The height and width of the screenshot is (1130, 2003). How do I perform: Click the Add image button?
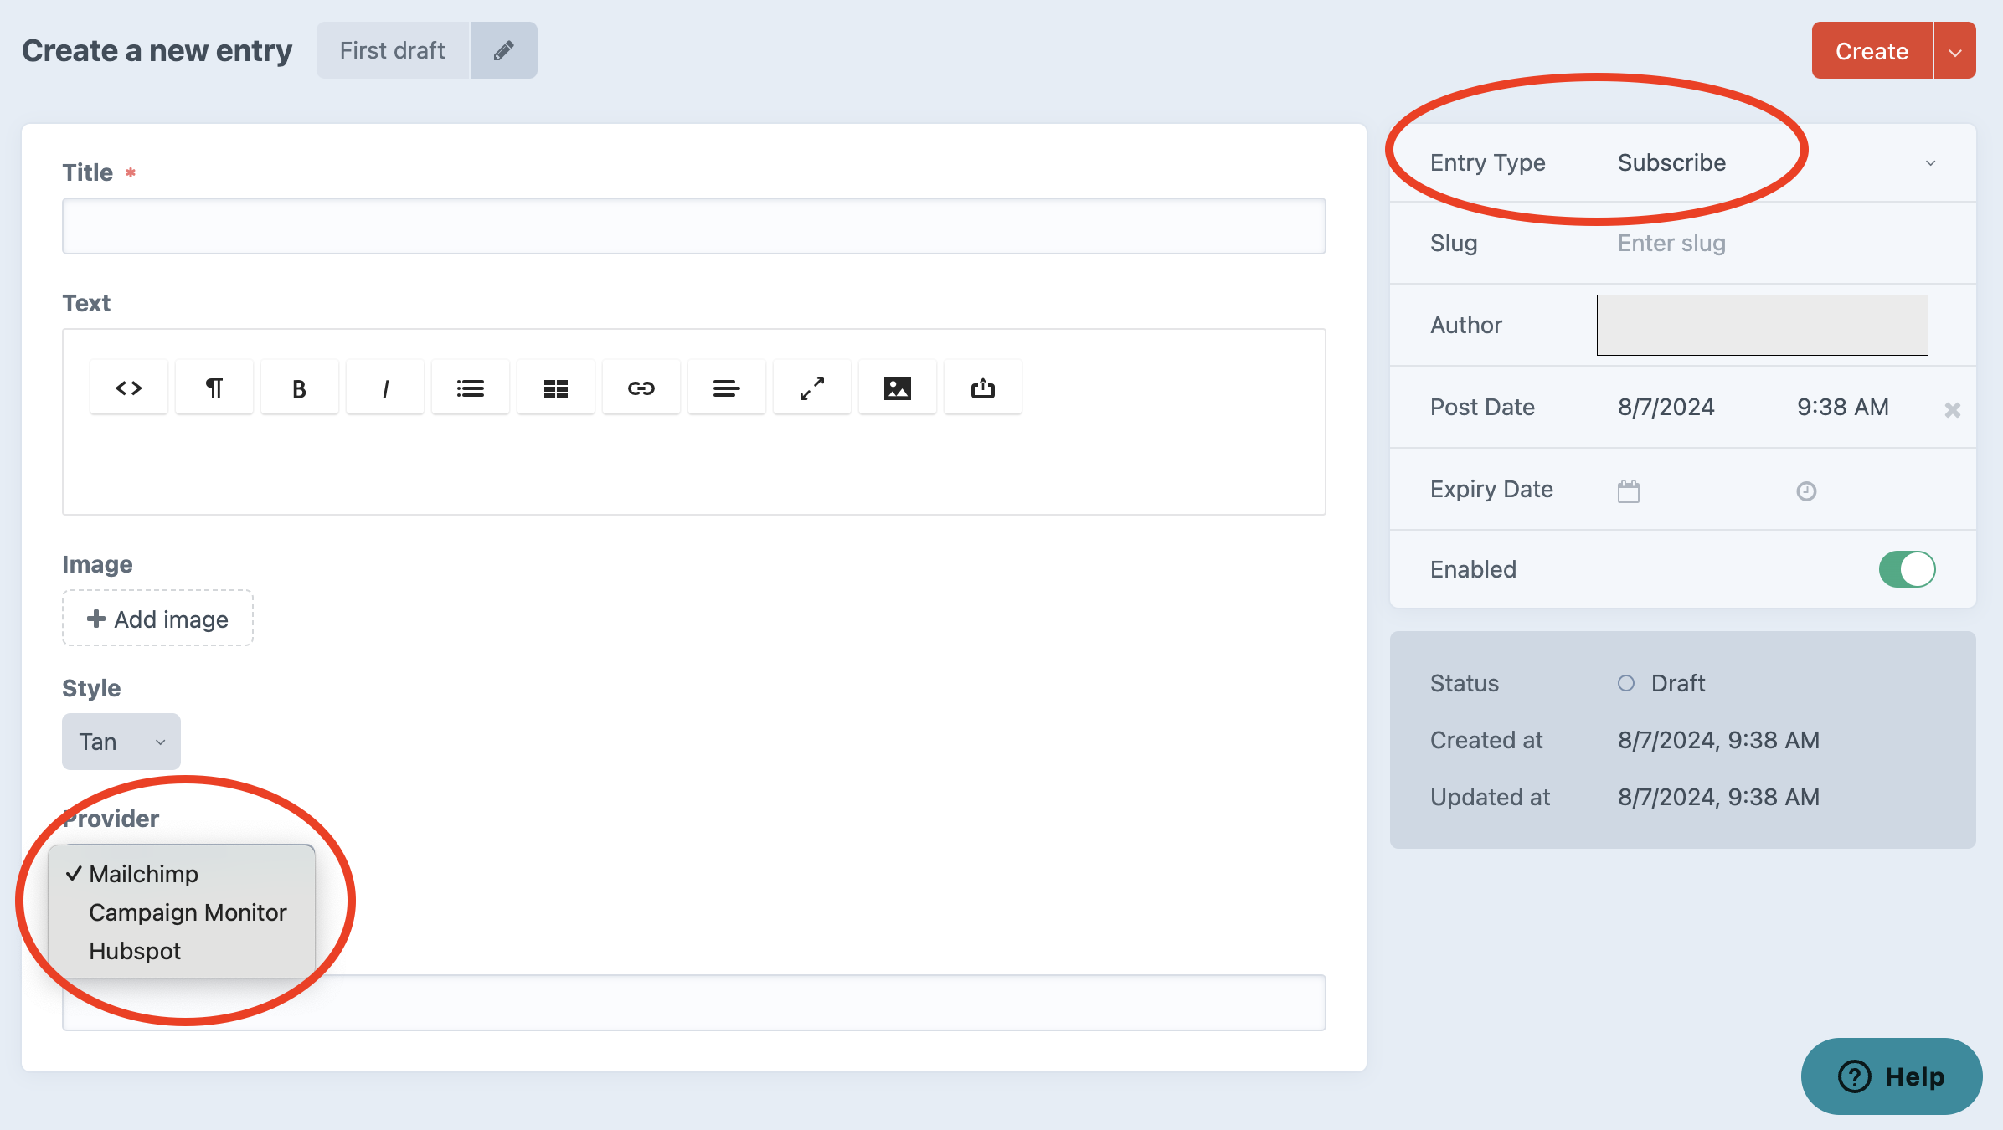point(157,619)
